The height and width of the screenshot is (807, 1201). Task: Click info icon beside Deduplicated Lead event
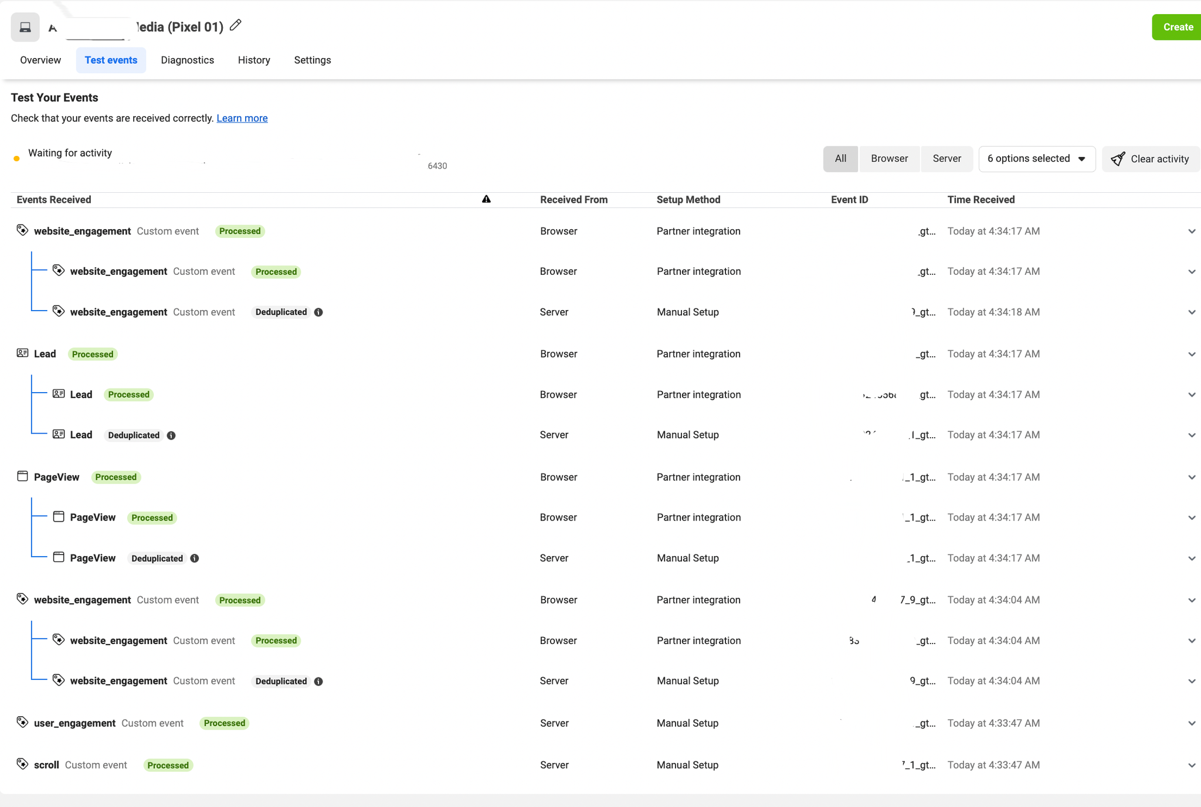tap(171, 435)
